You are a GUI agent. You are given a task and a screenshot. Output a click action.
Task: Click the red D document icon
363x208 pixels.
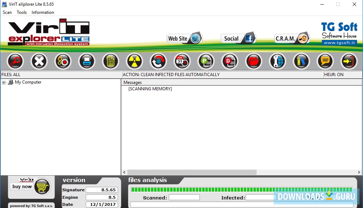230,61
